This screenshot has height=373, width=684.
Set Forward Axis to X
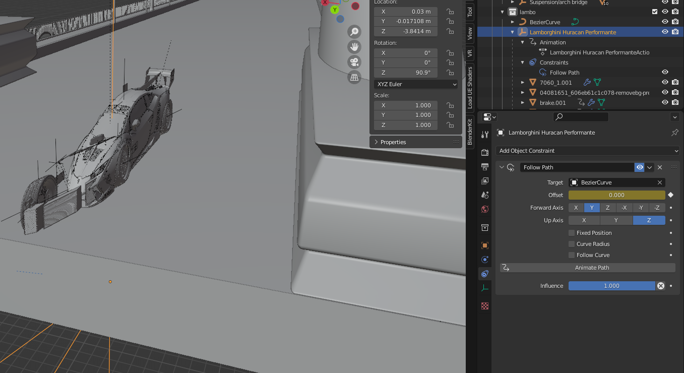(x=576, y=208)
